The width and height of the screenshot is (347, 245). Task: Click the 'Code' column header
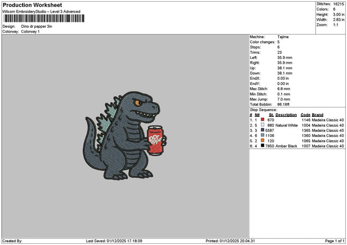[x=305, y=115]
